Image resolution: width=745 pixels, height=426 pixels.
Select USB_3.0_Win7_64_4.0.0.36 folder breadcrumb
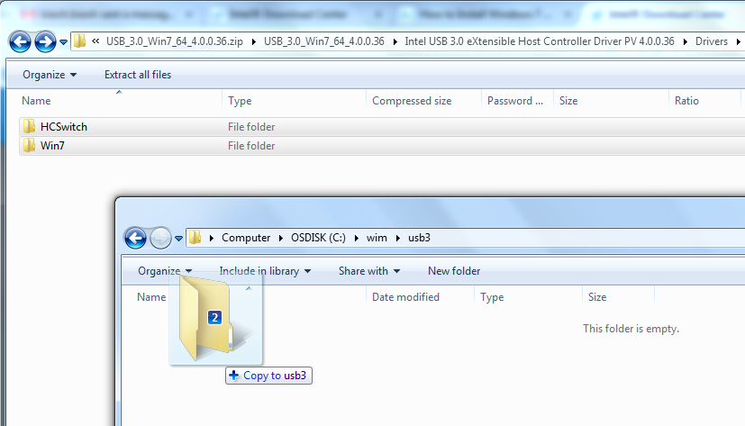pyautogui.click(x=324, y=41)
